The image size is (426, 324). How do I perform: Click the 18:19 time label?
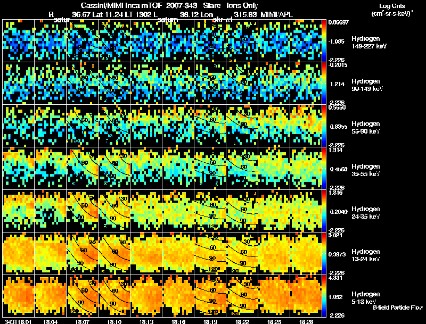pos(210,321)
